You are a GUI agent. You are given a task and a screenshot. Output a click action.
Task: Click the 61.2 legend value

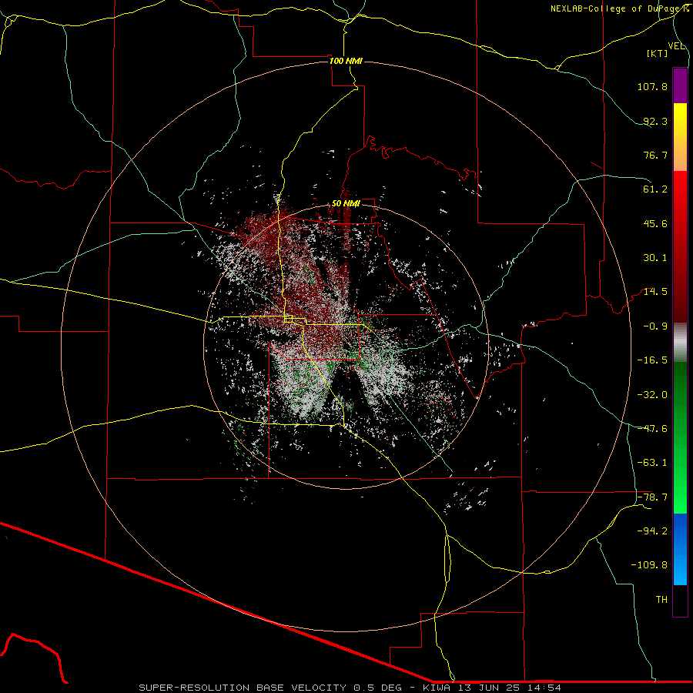[655, 189]
